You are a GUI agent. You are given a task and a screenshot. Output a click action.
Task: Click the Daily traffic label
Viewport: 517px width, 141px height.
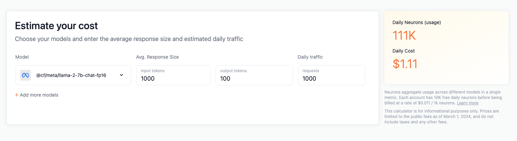pos(310,57)
